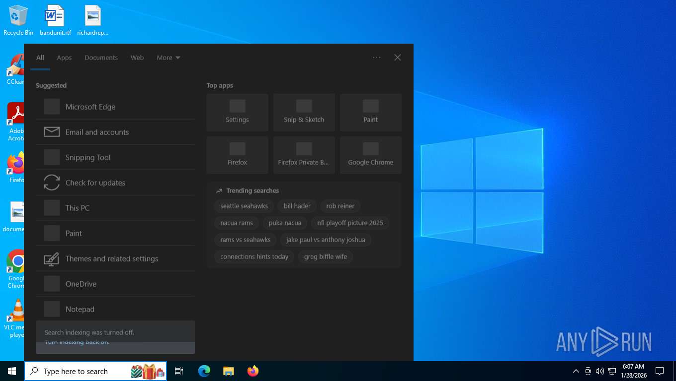Select richardrep desktop image file
676x381 pixels.
tap(93, 21)
